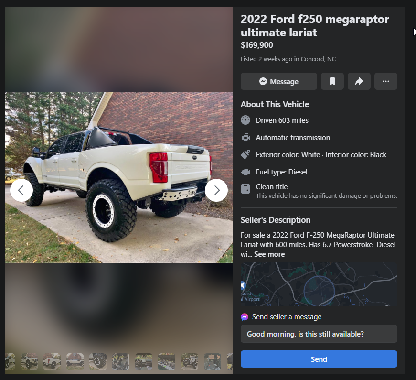Screen dimensions: 416x380
Task: Show next photo with right arrow
Action: pos(216,190)
